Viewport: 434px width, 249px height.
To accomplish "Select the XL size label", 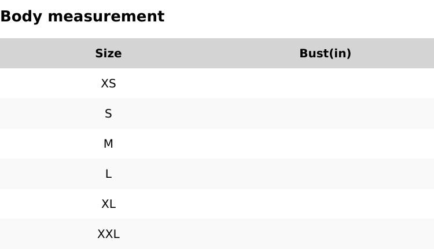I will 108,204.
